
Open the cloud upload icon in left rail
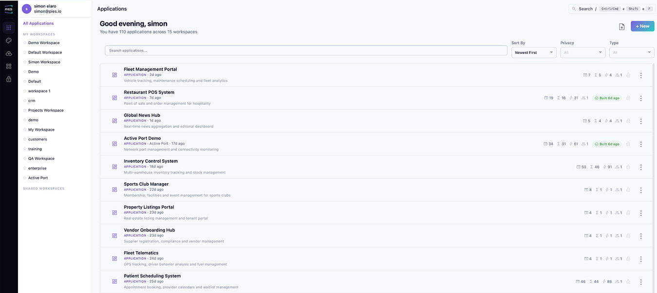9,53
